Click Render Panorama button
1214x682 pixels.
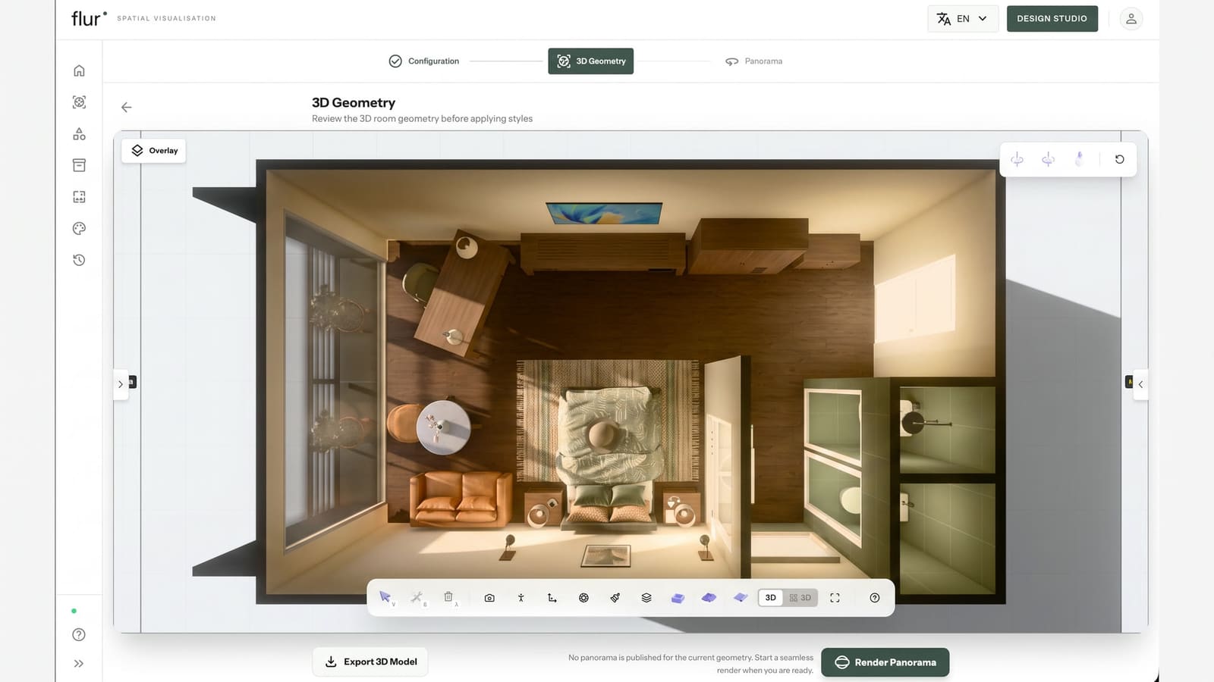click(x=885, y=662)
